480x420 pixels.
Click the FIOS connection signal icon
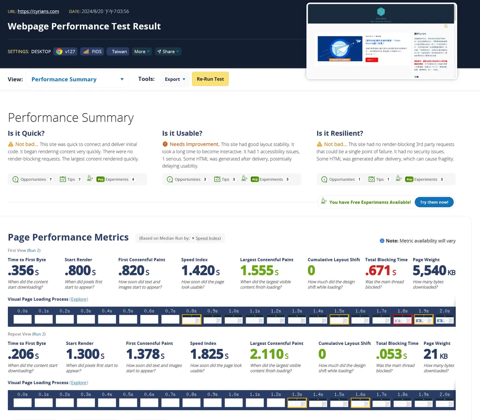tap(86, 51)
